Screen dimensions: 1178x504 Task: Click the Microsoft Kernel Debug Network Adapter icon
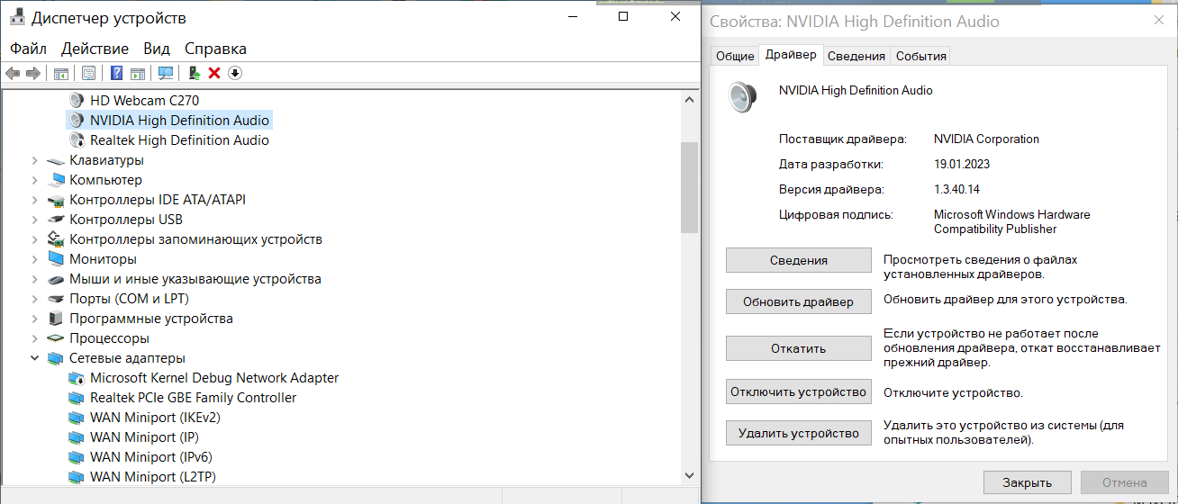tap(77, 378)
